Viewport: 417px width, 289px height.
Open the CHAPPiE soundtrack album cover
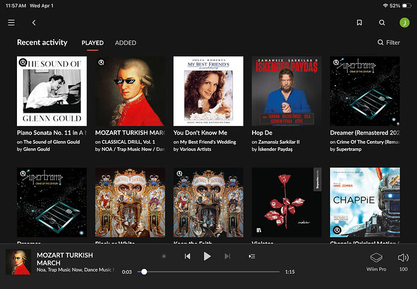point(365,202)
